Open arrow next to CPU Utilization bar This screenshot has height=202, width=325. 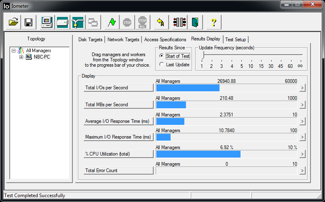[x=302, y=154]
